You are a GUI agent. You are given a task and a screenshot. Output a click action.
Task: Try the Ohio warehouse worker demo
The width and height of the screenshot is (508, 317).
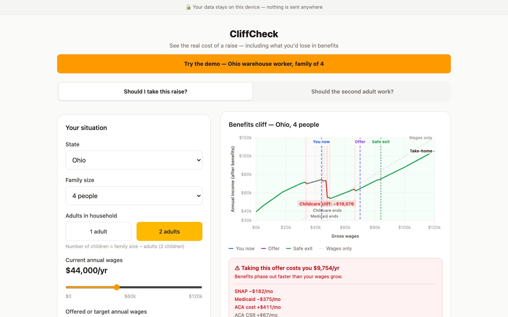254,64
